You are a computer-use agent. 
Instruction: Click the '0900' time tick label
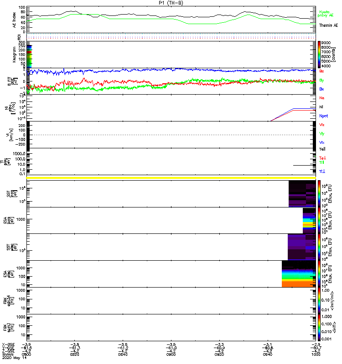[171, 354]
